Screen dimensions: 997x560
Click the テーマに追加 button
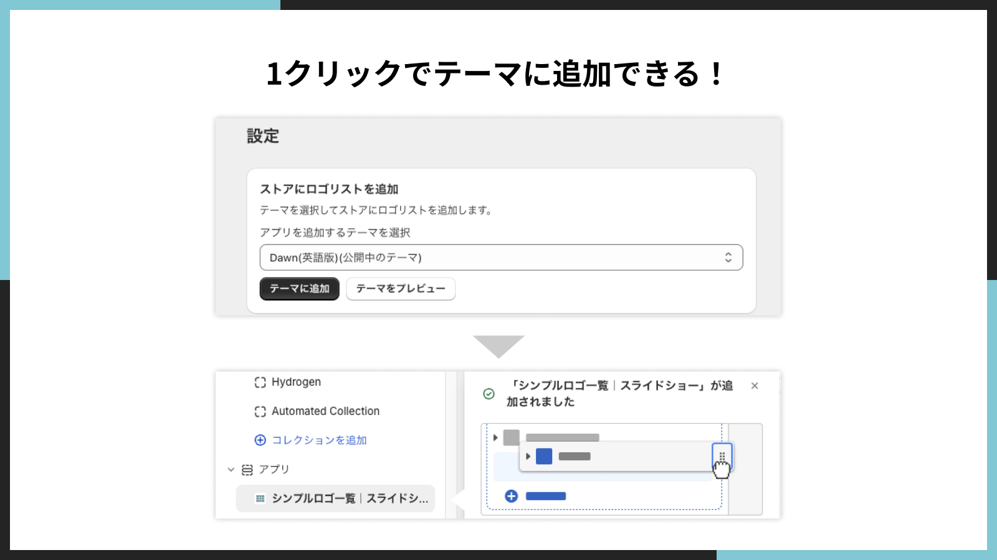[x=299, y=289]
